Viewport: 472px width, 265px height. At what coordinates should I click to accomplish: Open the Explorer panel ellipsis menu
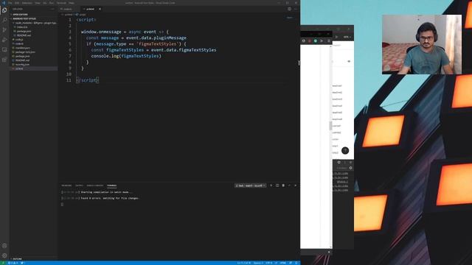coord(52,9)
